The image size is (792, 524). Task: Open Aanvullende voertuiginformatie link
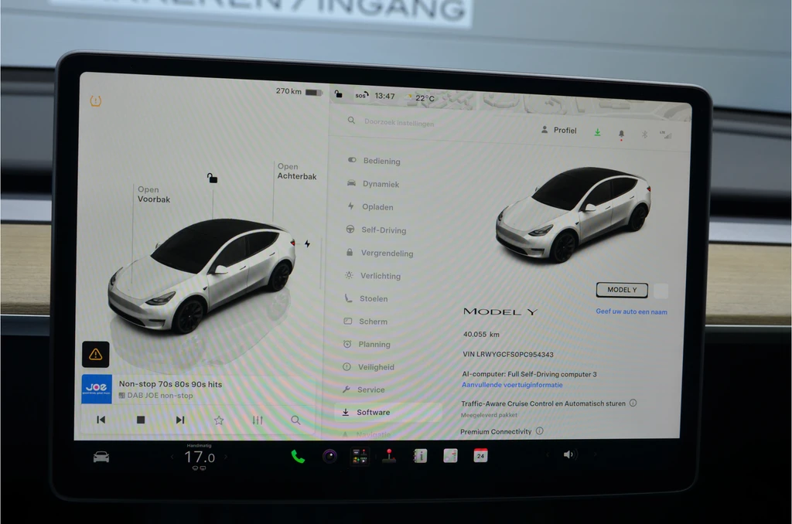tap(512, 385)
